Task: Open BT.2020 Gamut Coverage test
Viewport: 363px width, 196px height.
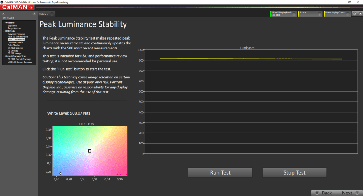Action: pyautogui.click(x=19, y=59)
